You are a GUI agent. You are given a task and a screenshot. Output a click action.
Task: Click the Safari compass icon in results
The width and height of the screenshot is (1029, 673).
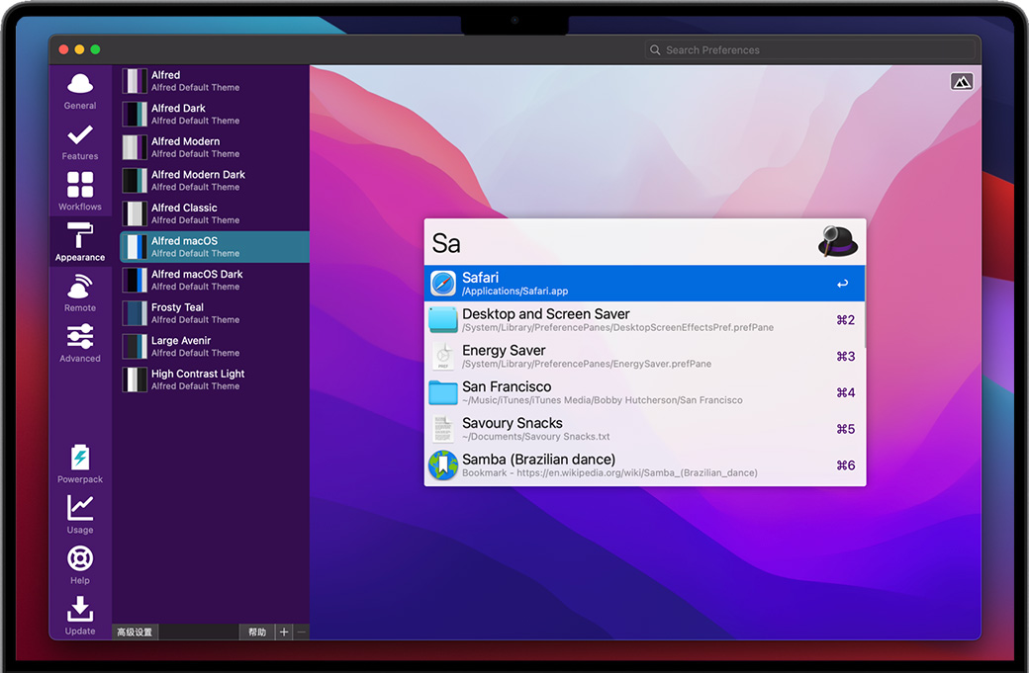tap(443, 284)
